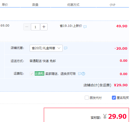This screenshot has height=122, width=130.
Task: Click the comment icon beside 上新价 discount
Action: [85, 27]
